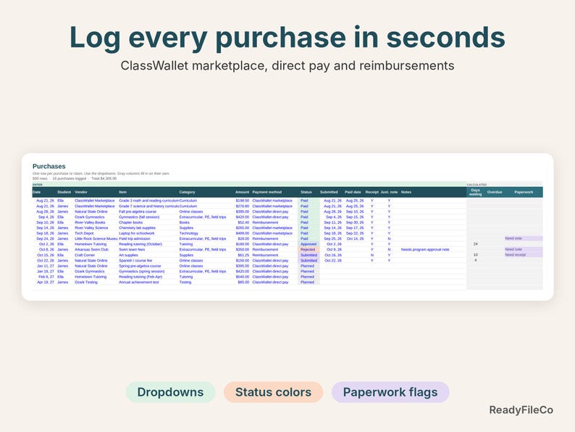Open Paid status for Tech Depot row

pyautogui.click(x=309, y=233)
